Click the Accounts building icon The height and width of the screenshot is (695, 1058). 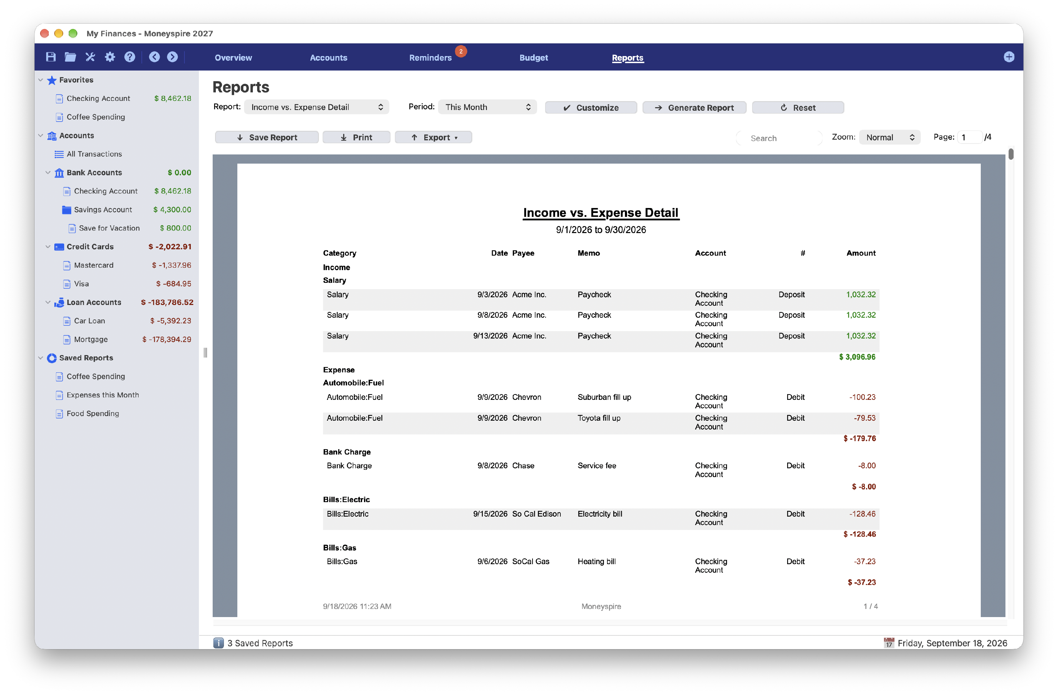51,135
